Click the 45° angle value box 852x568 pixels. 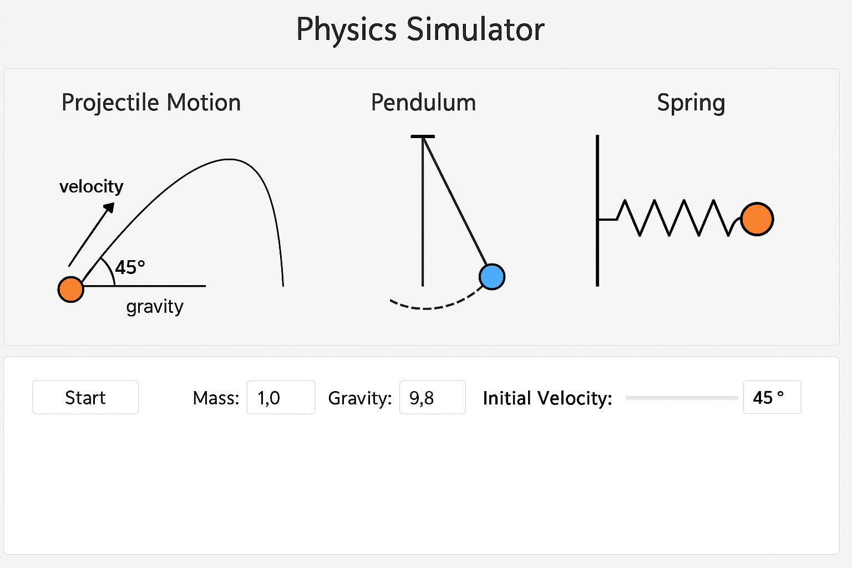coord(772,398)
